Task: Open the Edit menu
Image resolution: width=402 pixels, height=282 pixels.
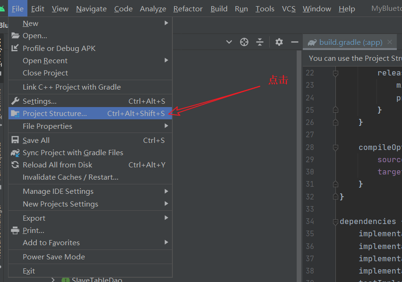Action: click(38, 8)
